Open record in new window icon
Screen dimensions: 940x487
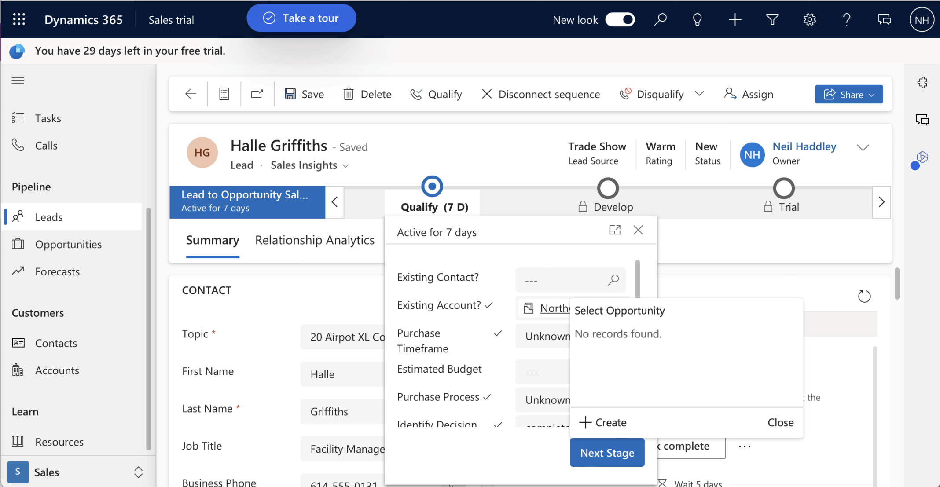257,94
